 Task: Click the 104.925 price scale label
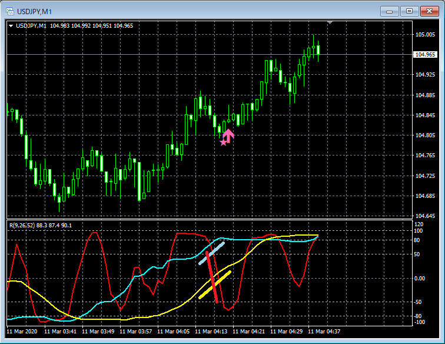(x=425, y=75)
